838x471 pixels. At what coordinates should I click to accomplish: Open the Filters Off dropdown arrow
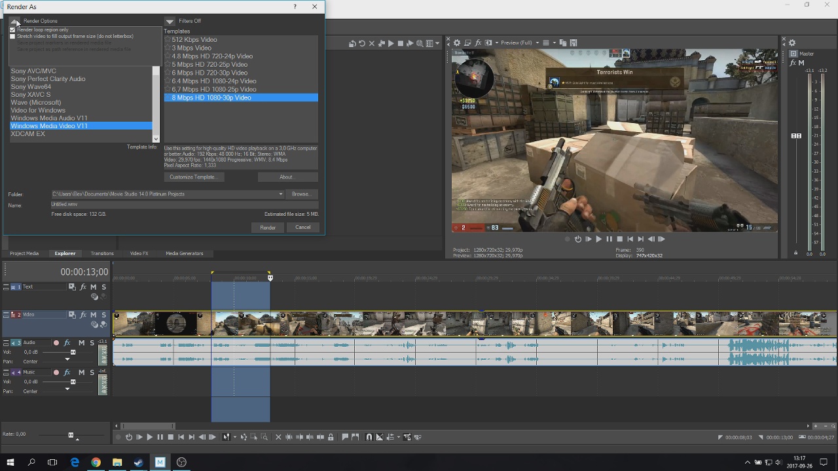click(170, 22)
